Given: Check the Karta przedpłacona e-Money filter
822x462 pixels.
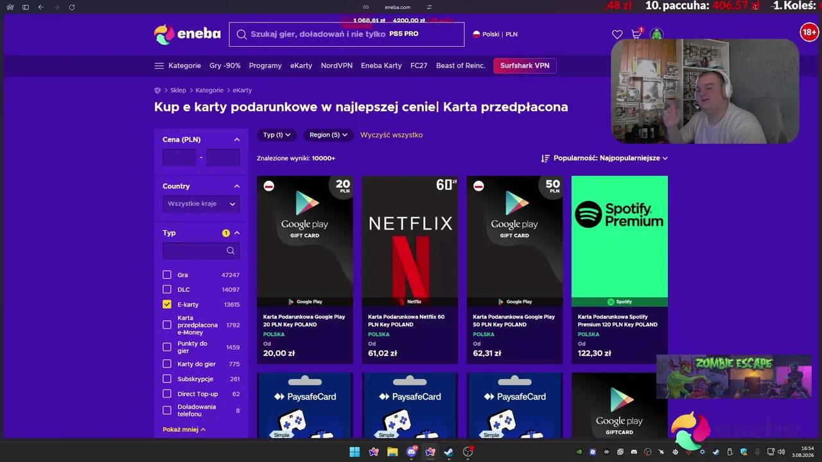Looking at the screenshot, I should 167,325.
